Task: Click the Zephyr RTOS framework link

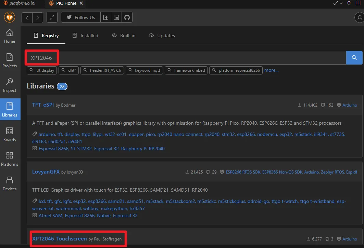Action: pos(332,172)
